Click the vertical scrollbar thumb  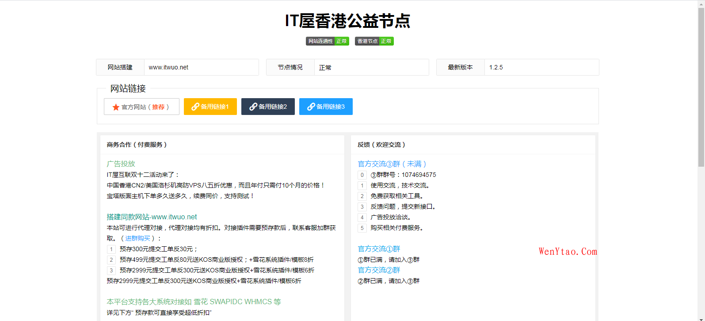click(701, 87)
